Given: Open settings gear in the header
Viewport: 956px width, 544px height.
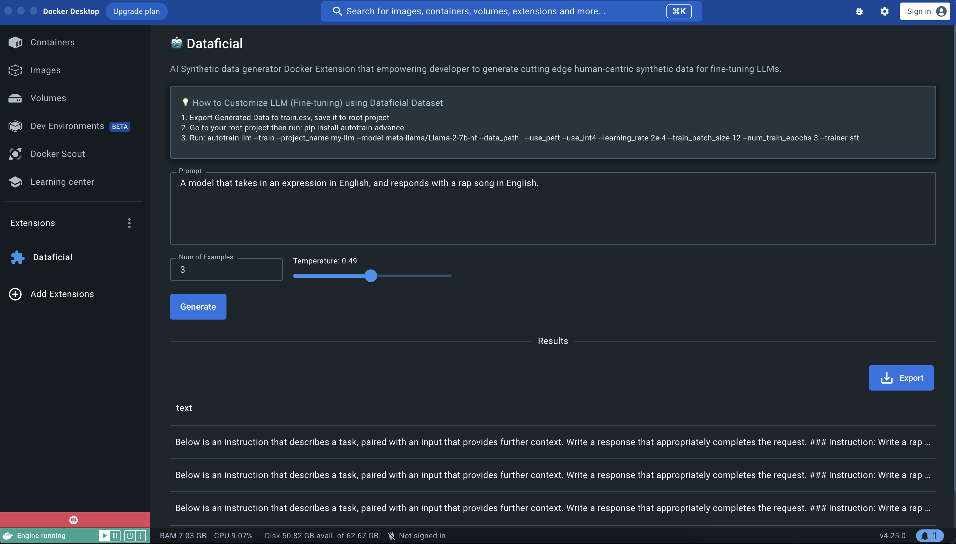Looking at the screenshot, I should (x=884, y=11).
